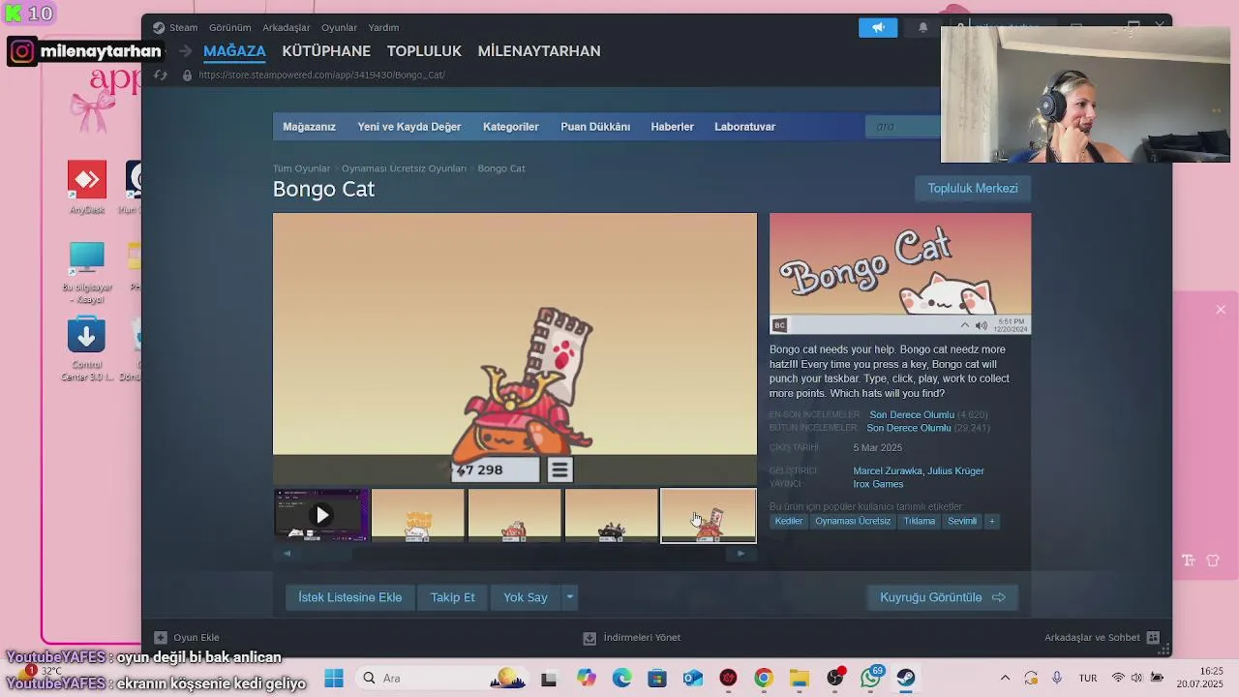Open İndirmeleri Yönet downloads
The width and height of the screenshot is (1239, 697).
click(632, 638)
